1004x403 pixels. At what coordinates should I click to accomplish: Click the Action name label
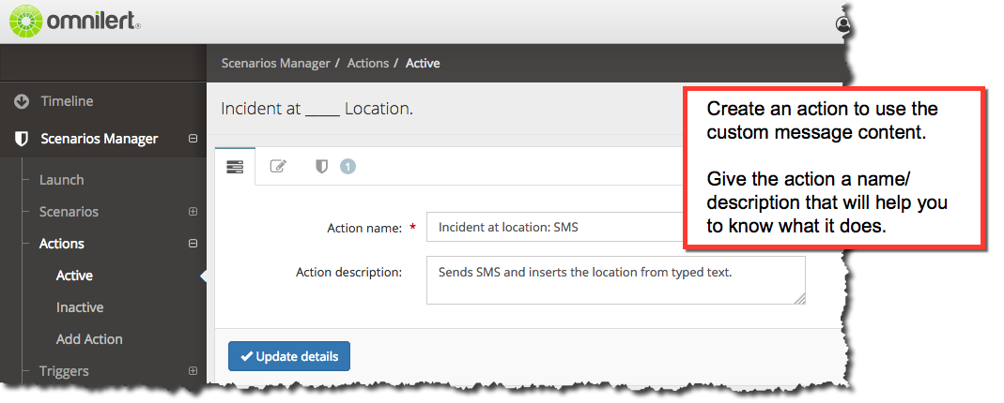(364, 228)
